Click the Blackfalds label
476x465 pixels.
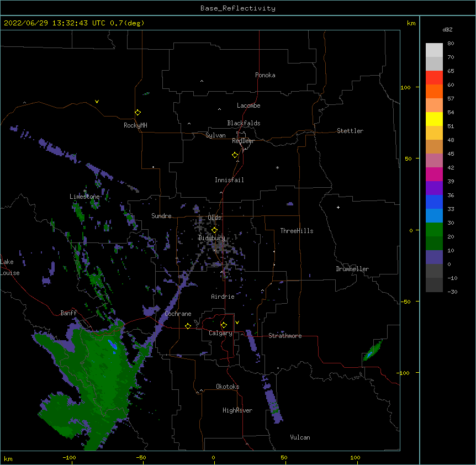point(244,123)
